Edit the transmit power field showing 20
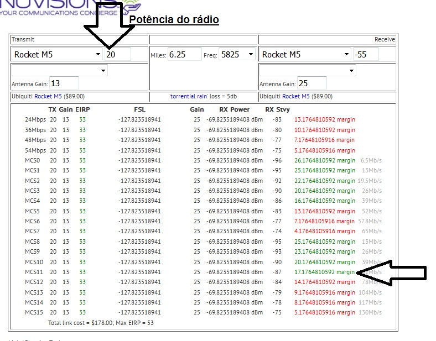436x341 pixels. (118, 54)
